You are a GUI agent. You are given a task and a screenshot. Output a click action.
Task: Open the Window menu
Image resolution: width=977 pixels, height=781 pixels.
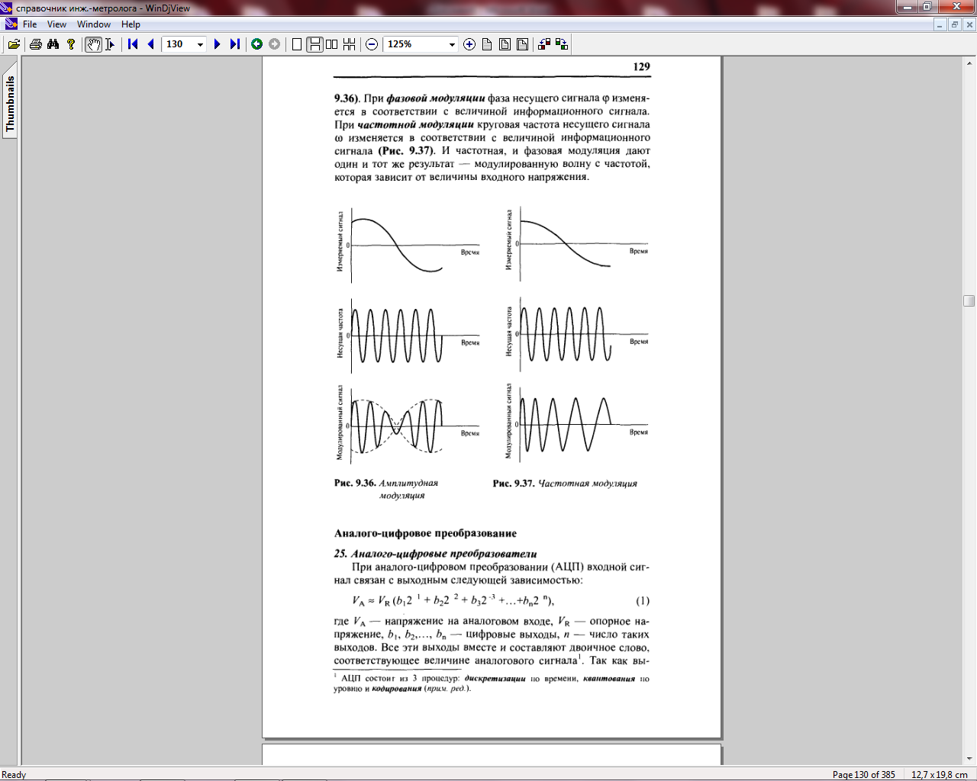(x=94, y=24)
